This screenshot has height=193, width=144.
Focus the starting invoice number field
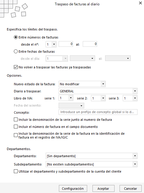click(x=66, y=44)
